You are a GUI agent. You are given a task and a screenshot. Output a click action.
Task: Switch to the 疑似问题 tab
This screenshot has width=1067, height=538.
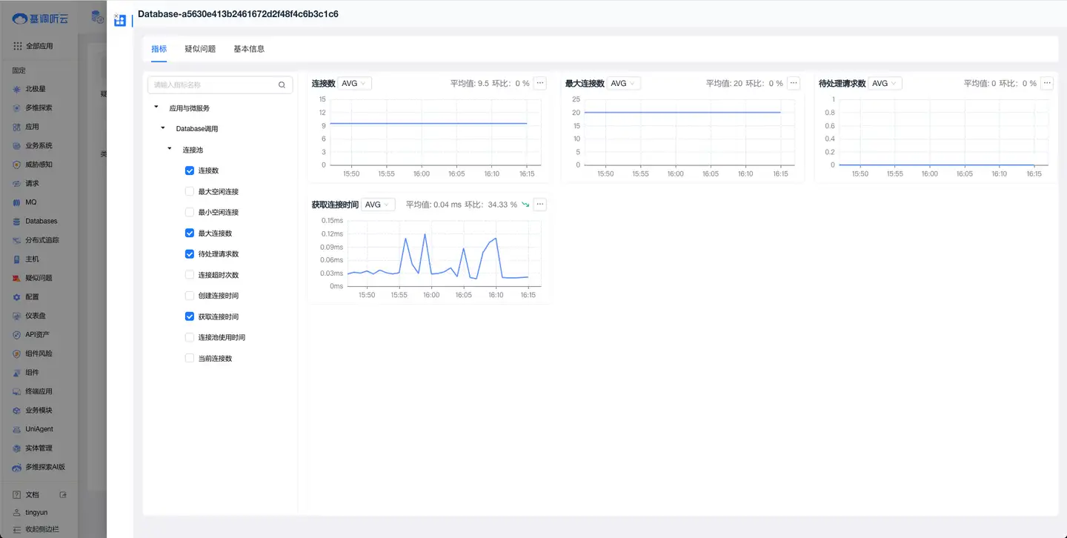pos(200,49)
